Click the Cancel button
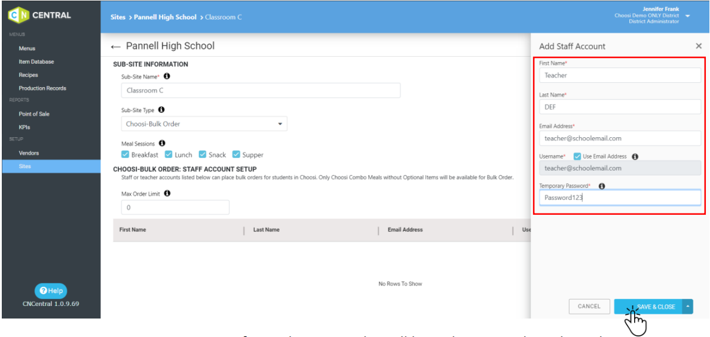The width and height of the screenshot is (710, 337). (589, 306)
